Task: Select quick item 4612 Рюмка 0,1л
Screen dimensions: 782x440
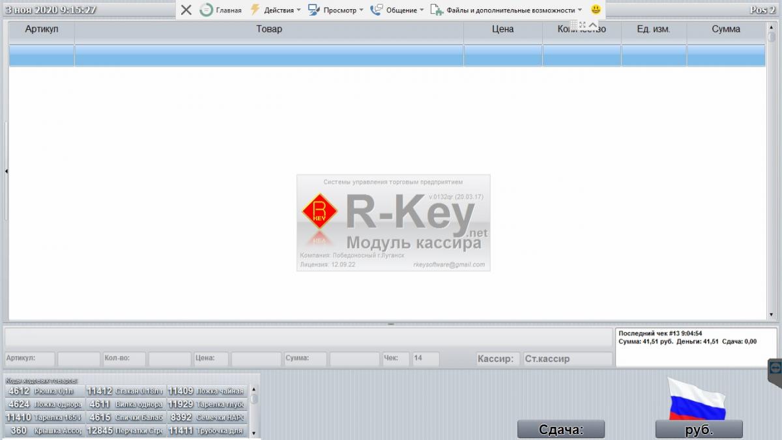Action: 44,391
